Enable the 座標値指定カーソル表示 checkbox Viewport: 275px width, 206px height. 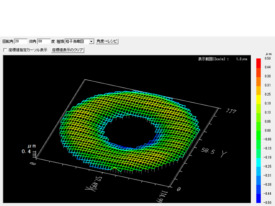click(x=5, y=50)
